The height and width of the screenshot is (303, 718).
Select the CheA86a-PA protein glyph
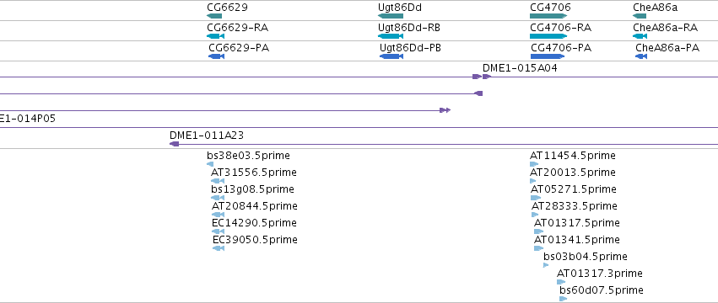[641, 56]
